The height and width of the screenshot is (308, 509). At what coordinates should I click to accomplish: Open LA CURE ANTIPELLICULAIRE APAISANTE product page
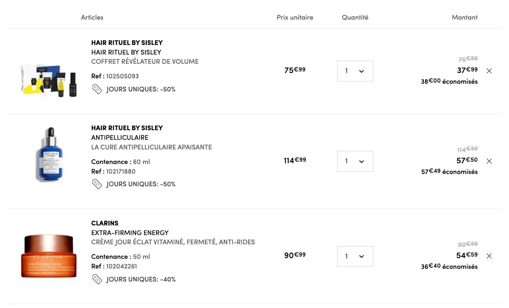[151, 147]
